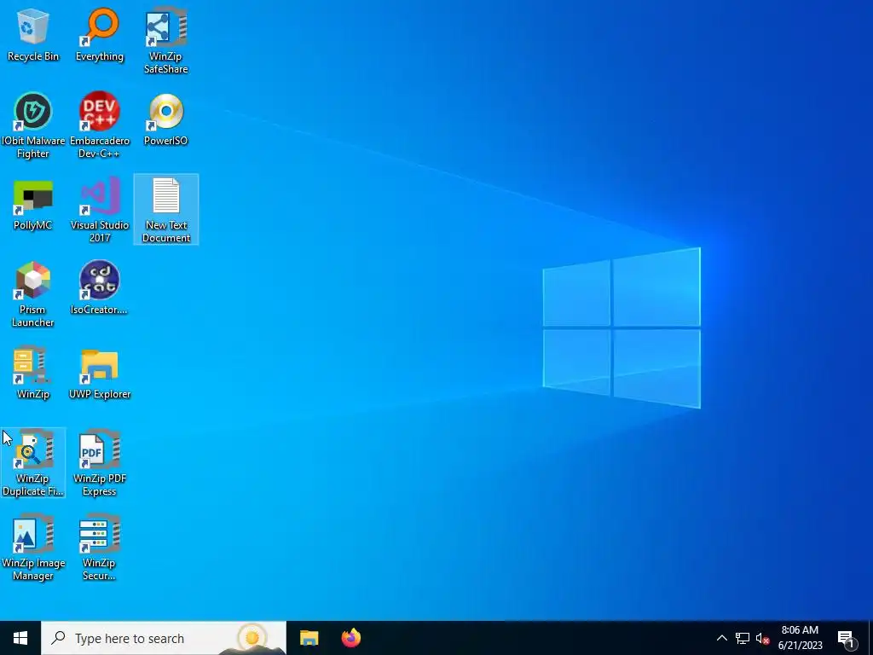The image size is (873, 655).
Task: Click the muted volume tray icon
Action: coord(762,638)
